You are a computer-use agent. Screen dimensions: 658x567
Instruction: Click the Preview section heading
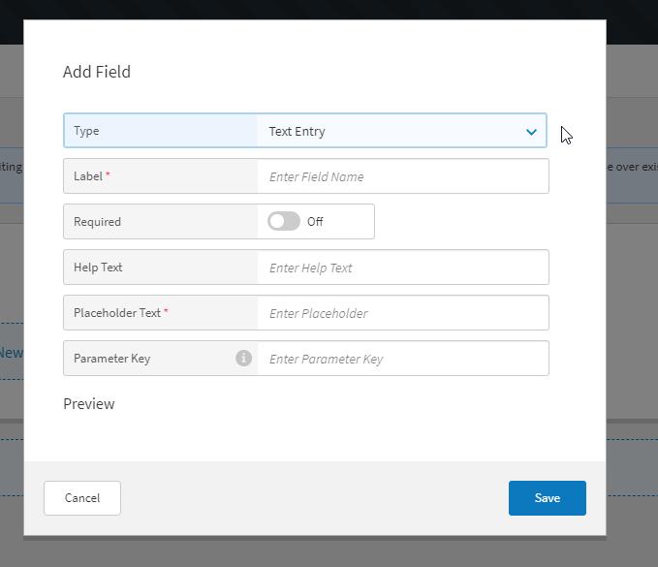pos(88,404)
